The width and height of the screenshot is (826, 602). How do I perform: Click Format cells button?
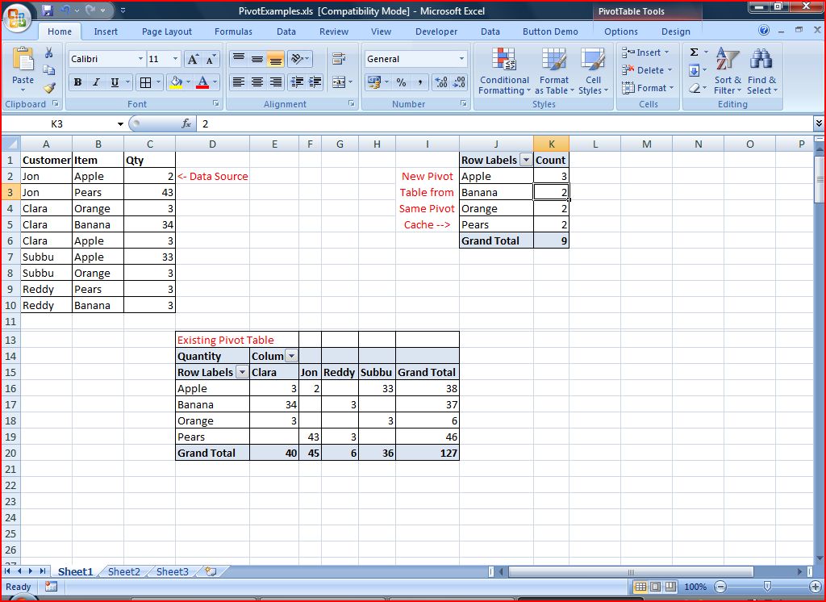648,88
